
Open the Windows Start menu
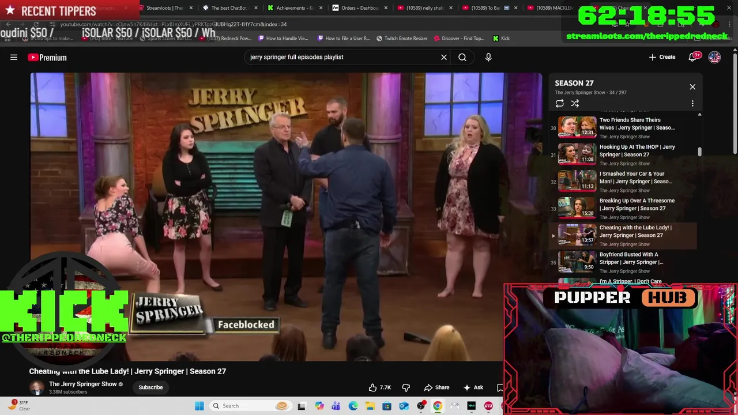pyautogui.click(x=199, y=406)
